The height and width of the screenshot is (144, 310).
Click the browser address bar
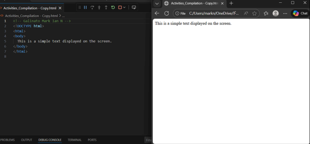coord(214,14)
